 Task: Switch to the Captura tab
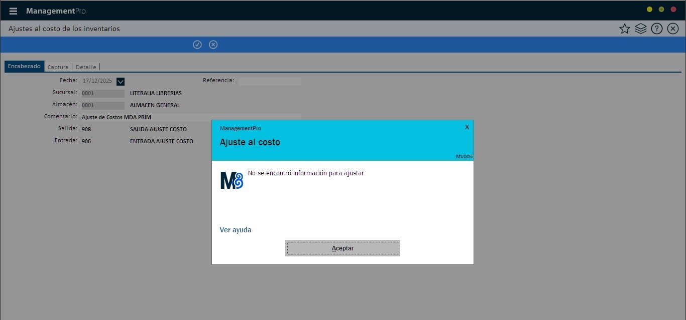pyautogui.click(x=58, y=67)
